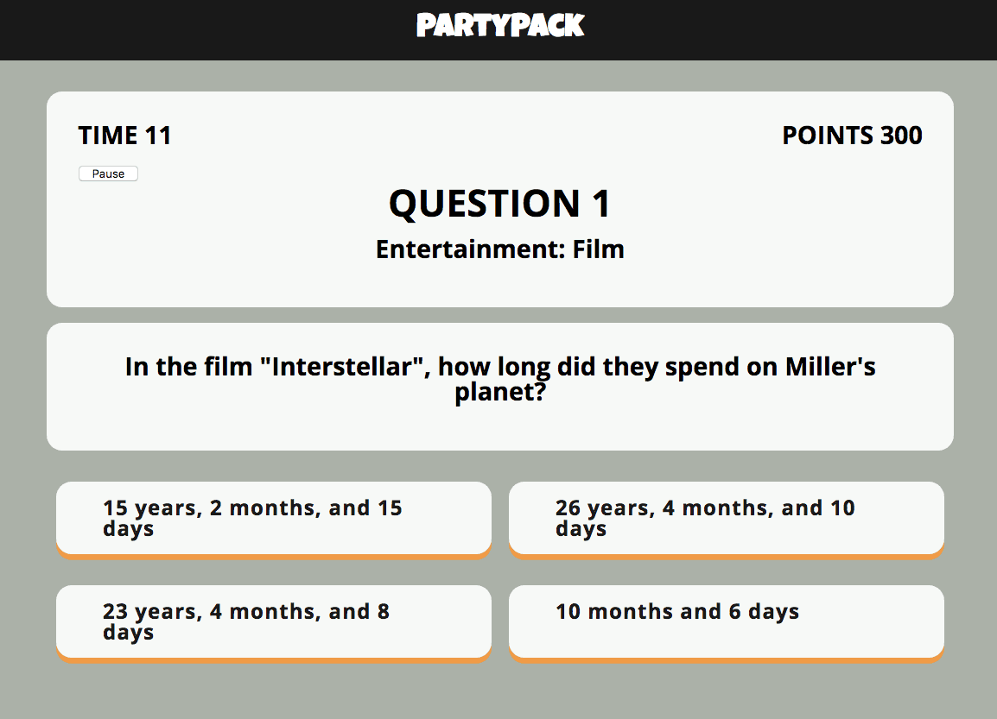Screen dimensions: 997x719
Task: Select "26 years, 4 months, and 10 days"
Action: coord(726,518)
